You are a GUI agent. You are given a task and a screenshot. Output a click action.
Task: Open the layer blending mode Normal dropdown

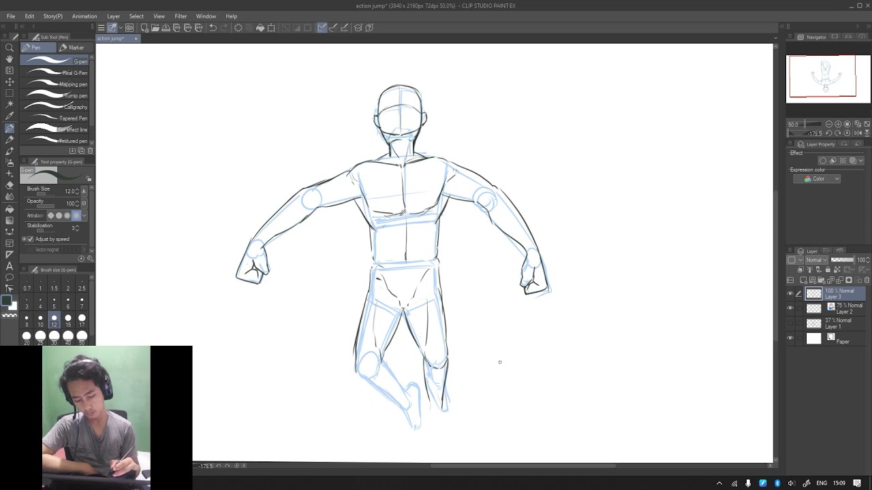pos(816,260)
